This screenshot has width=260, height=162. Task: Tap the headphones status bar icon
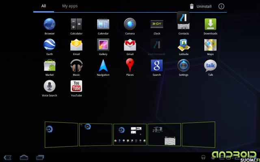(203, 158)
